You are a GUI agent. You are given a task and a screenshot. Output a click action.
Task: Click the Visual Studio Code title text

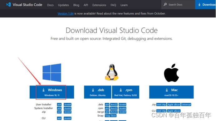click(27, 5)
